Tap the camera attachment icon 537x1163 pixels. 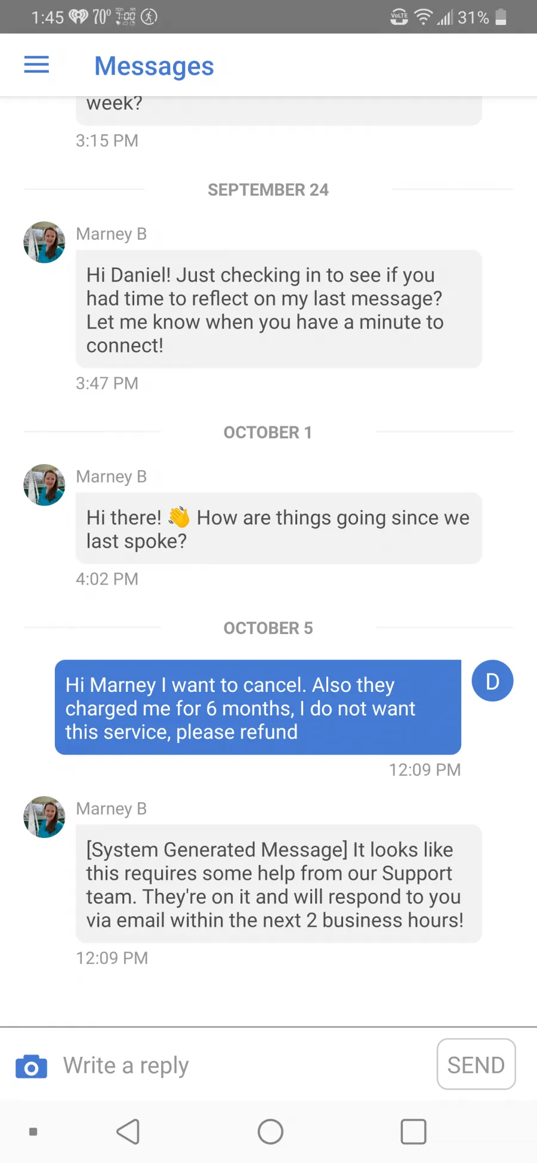31,1066
